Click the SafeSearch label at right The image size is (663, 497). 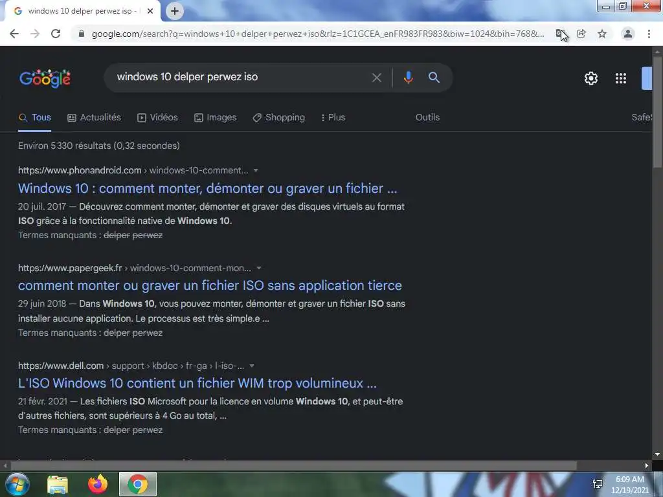pos(642,118)
